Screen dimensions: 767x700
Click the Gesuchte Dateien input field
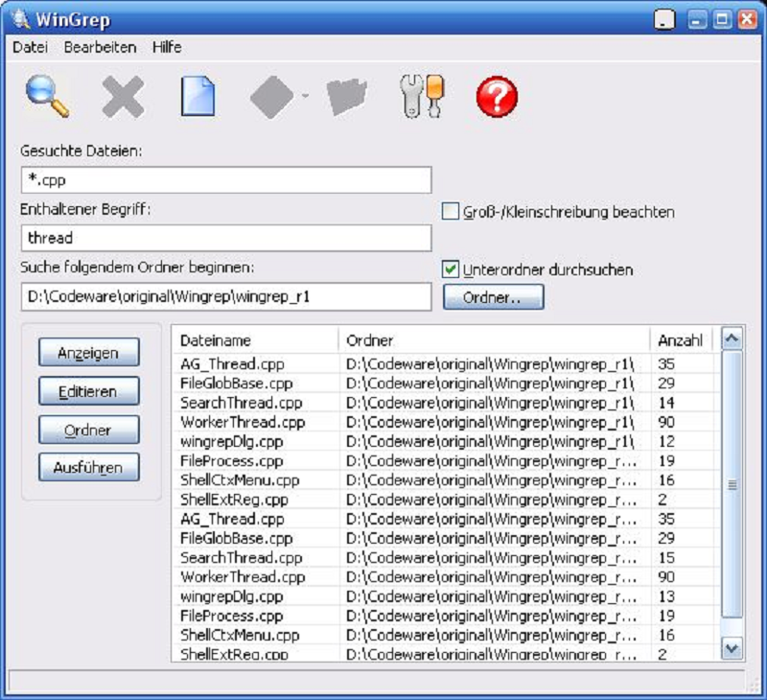click(226, 180)
